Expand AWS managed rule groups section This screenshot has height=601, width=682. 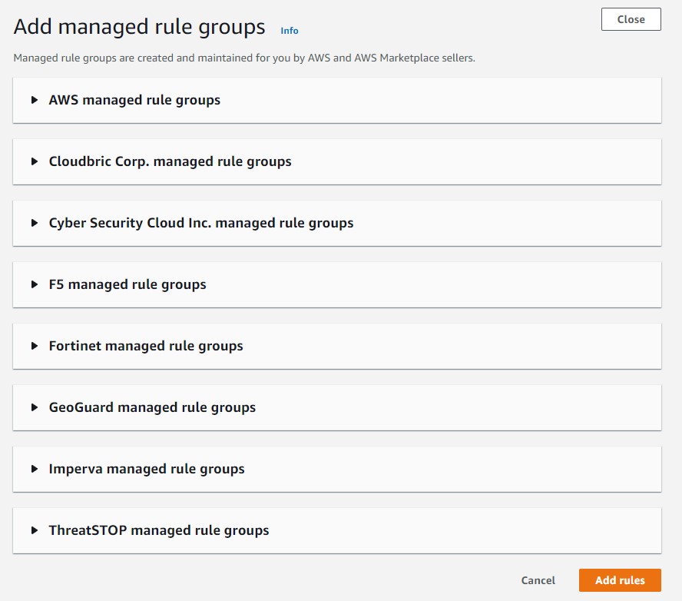click(x=337, y=100)
